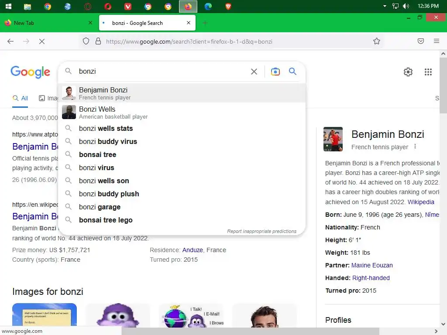This screenshot has width=447, height=335.
Task: Click the vertical scrollbar down arrow
Action: 443,324
